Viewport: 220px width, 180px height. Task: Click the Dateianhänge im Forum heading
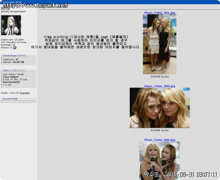pyautogui.click(x=14, y=55)
